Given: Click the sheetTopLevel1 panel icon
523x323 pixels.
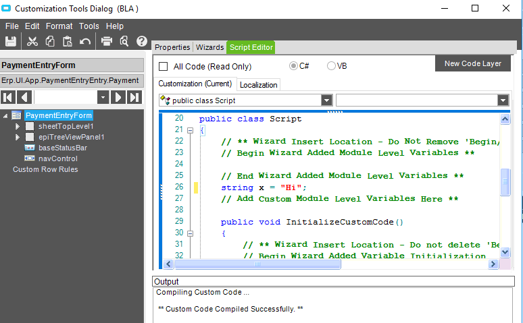Looking at the screenshot, I should 30,126.
